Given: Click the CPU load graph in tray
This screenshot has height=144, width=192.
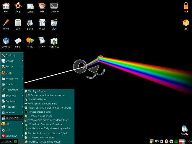Looking at the screenshot, I should pos(182,141).
